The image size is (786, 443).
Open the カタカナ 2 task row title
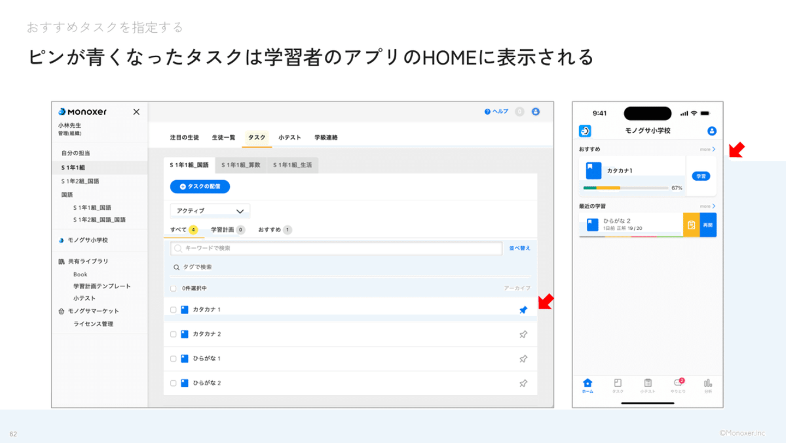point(207,334)
